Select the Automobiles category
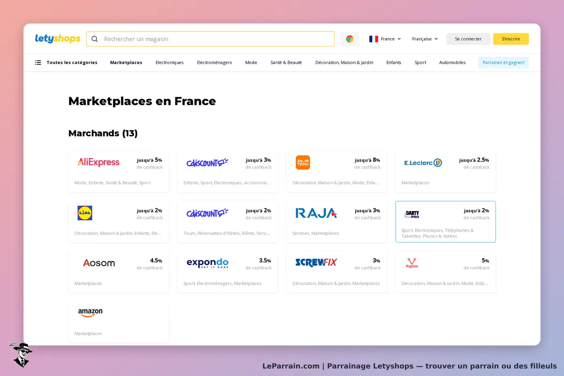 point(453,63)
